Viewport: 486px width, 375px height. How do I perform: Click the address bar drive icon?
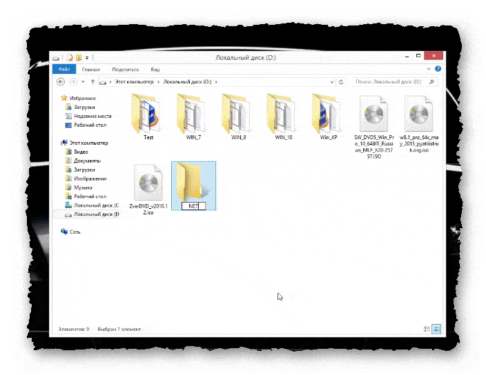point(103,82)
